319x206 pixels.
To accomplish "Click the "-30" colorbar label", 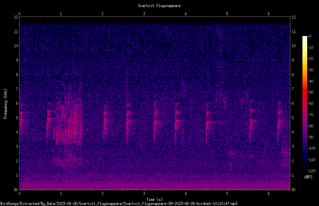I will (x=311, y=70).
